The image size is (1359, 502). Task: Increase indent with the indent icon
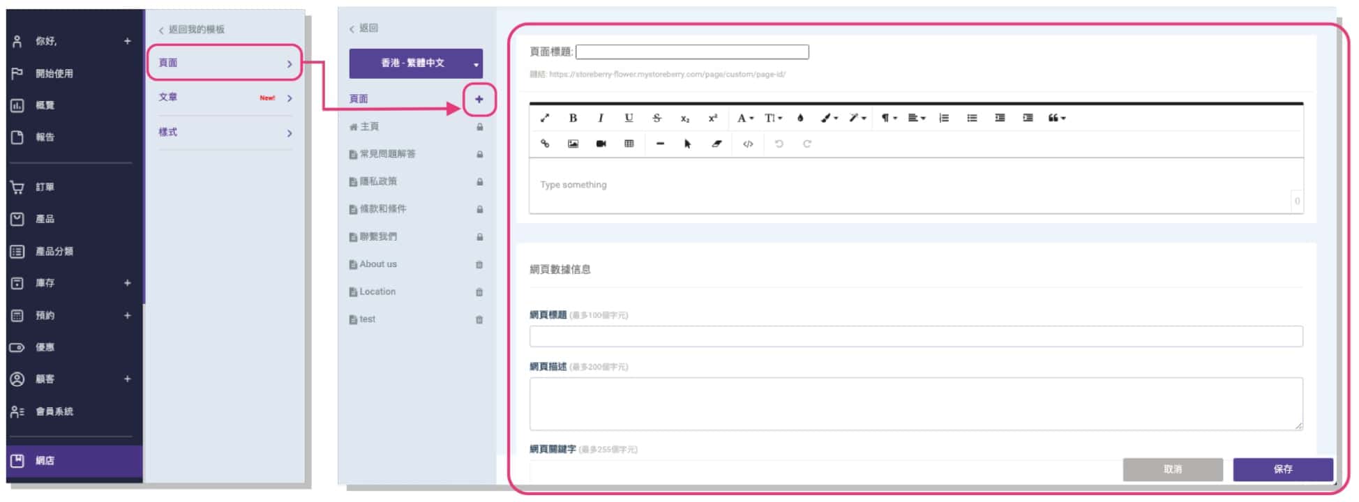click(1028, 118)
